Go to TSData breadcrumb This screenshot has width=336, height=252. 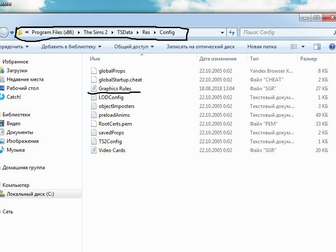pyautogui.click(x=125, y=32)
